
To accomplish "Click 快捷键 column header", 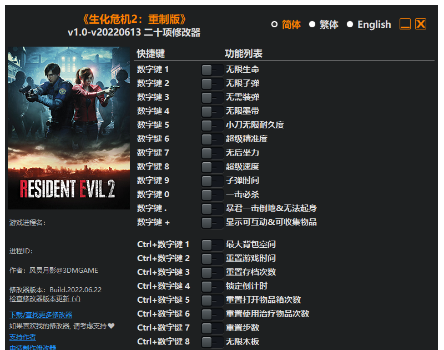I will pyautogui.click(x=150, y=53).
